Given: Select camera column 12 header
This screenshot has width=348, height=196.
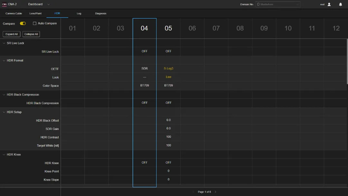Looking at the screenshot, I should point(336,28).
